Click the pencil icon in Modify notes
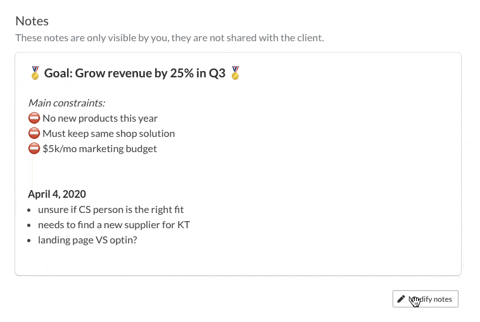The width and height of the screenshot is (480, 322). (x=401, y=299)
